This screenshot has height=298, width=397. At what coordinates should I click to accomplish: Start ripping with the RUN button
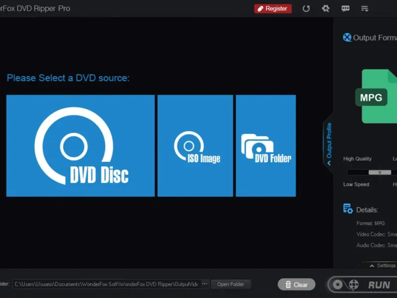tap(363, 285)
